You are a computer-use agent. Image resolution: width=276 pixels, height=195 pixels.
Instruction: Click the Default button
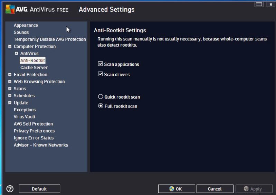[x=39, y=189]
